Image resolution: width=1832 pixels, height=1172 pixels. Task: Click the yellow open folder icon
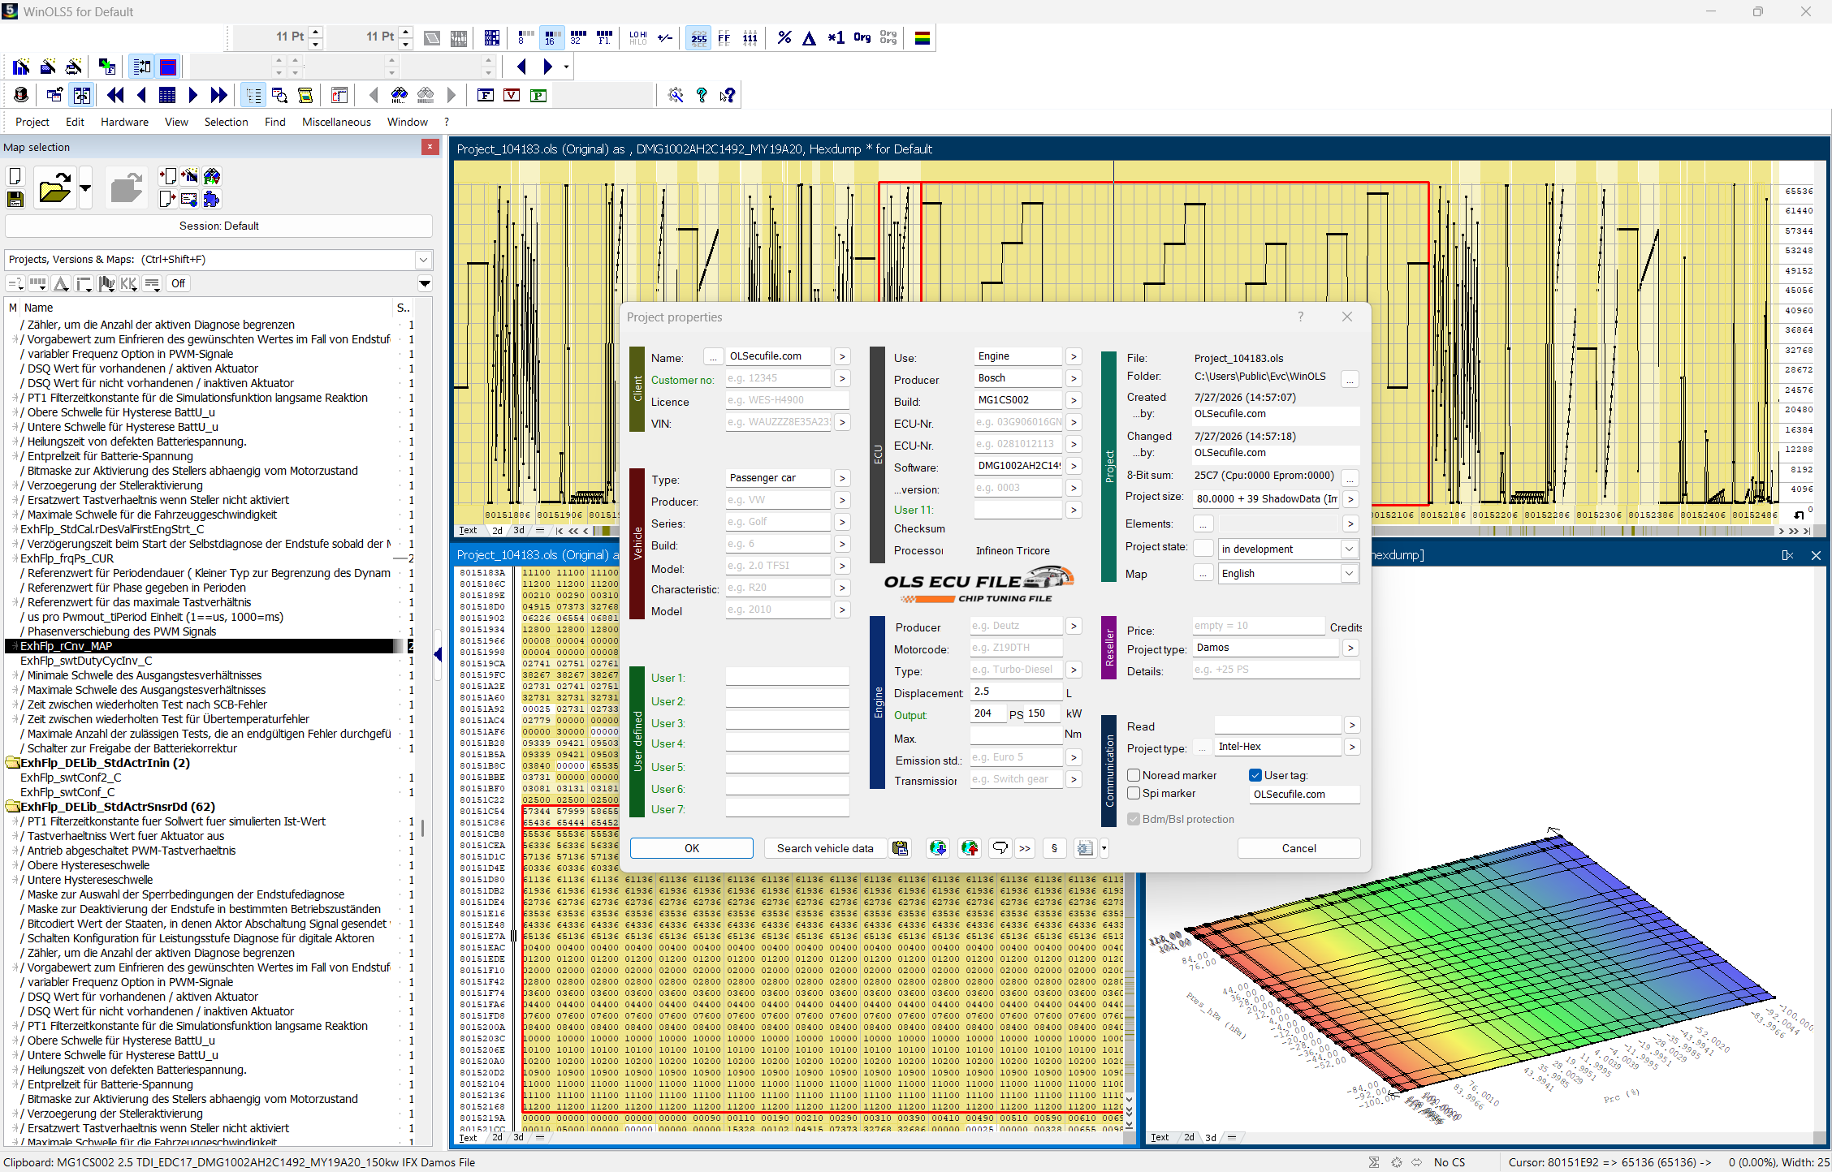[x=54, y=188]
